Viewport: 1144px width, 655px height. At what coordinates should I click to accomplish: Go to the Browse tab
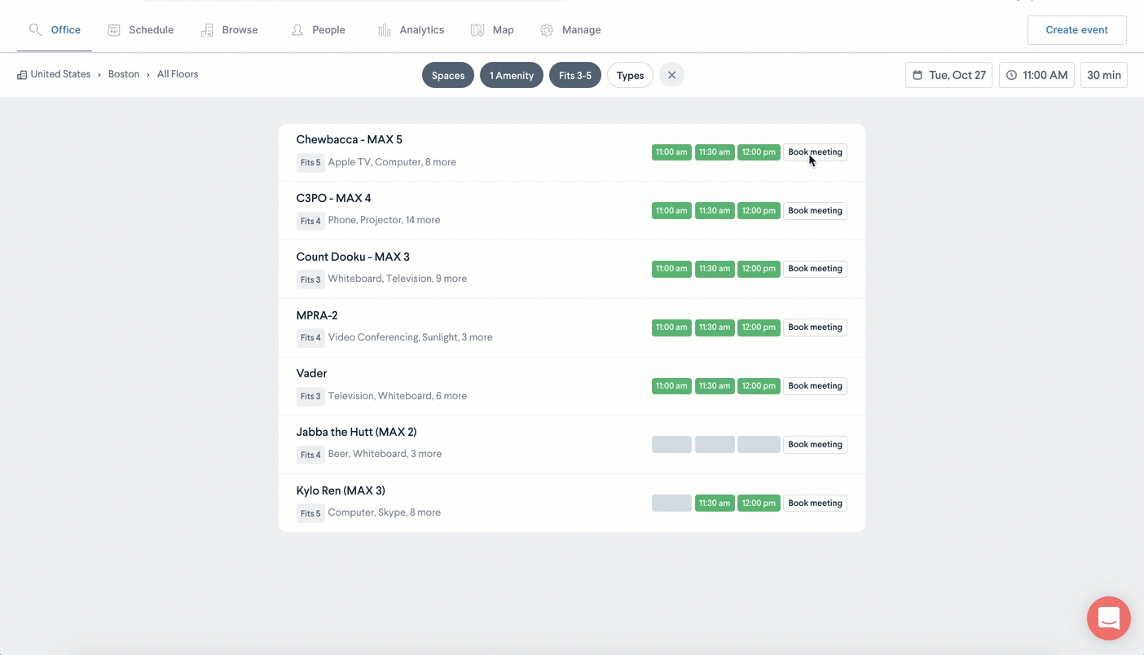[x=229, y=30]
